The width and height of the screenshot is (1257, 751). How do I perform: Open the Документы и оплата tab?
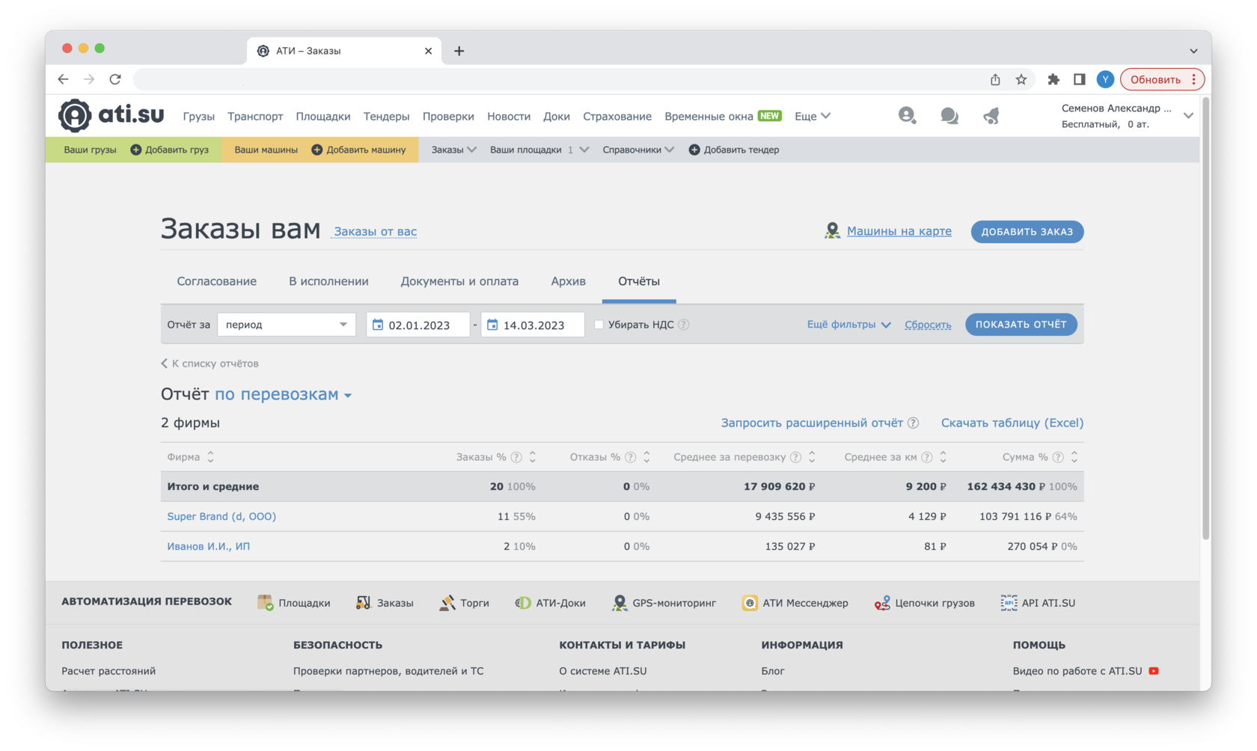pos(459,281)
